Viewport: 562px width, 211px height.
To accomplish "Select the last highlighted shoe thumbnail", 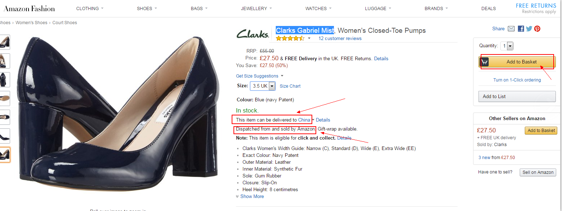I will [x=4, y=154].
